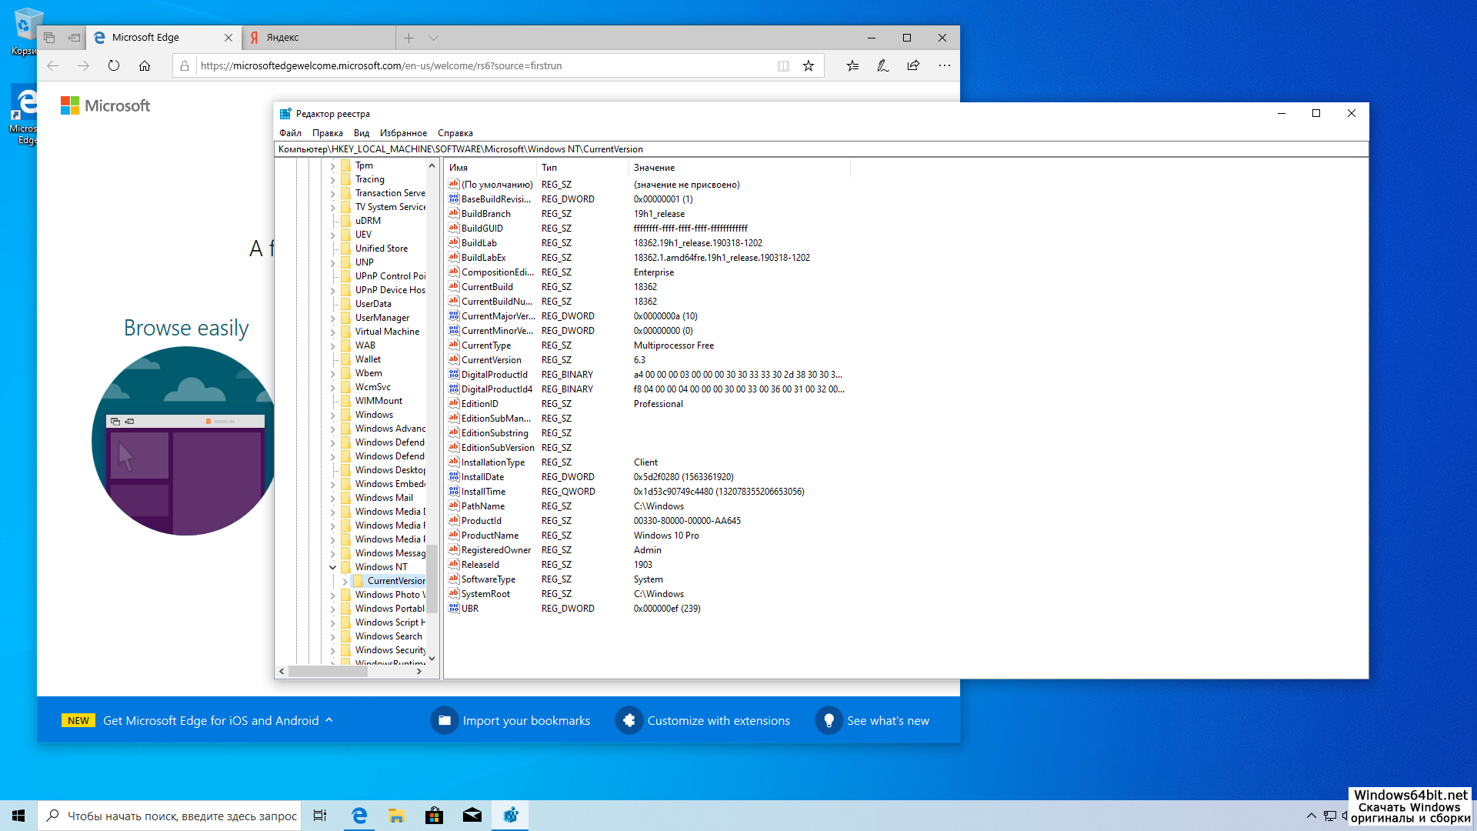Open File Explorer from the taskbar
This screenshot has height=831, width=1477.
coord(396,816)
